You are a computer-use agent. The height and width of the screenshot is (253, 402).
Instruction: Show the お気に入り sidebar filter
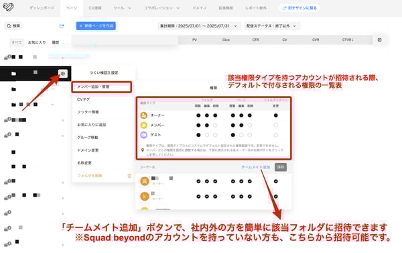(x=37, y=42)
